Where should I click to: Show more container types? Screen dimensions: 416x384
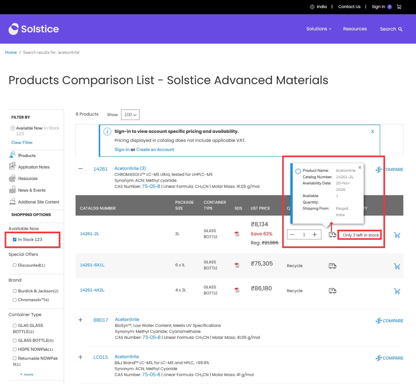click(27, 374)
